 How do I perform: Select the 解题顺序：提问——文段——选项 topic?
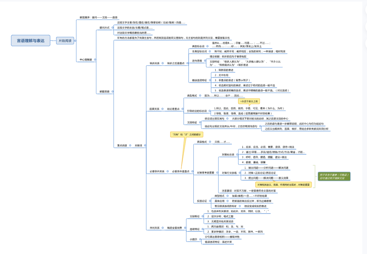98,17
